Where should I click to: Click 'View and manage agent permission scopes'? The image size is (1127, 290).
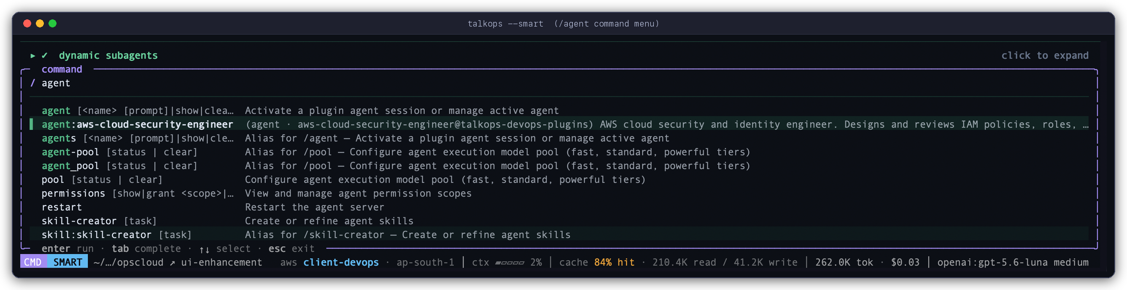359,193
